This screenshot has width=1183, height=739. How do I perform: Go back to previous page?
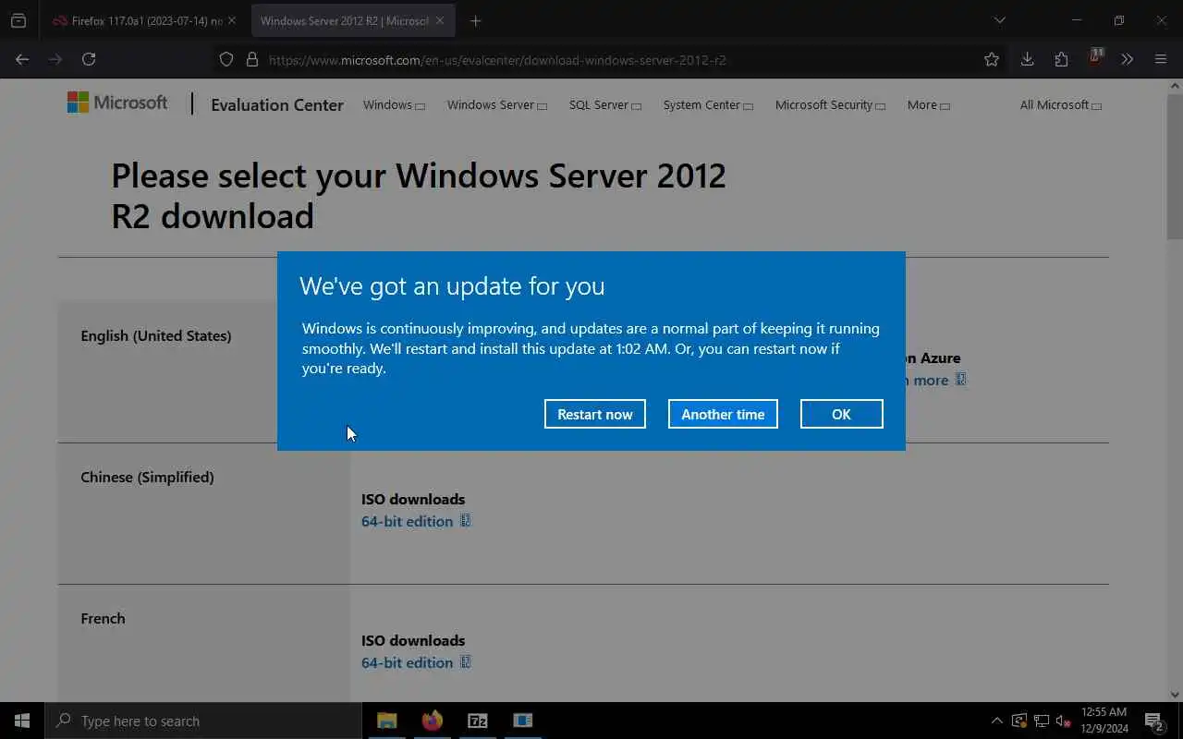tap(22, 59)
